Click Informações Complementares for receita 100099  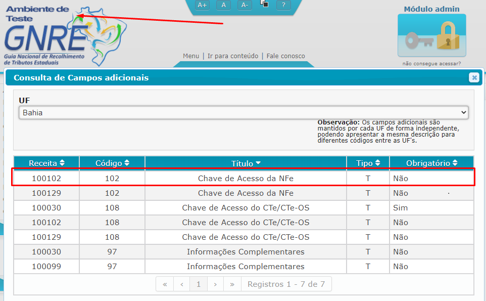[246, 266]
